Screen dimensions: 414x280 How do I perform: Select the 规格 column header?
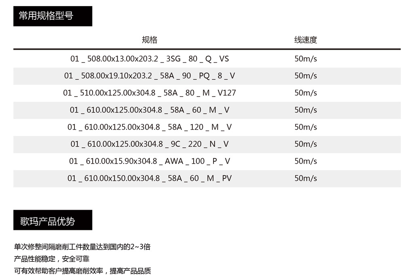(150, 40)
